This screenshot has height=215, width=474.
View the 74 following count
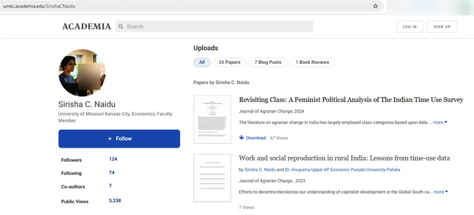coord(112,172)
